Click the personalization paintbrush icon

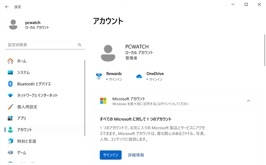tap(10, 107)
